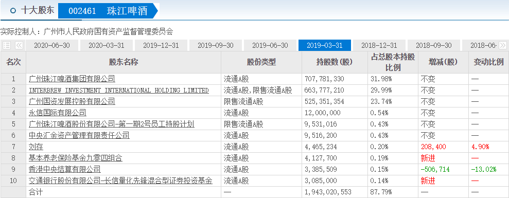Switch to the 2019-12-31 tab

pos(161,45)
